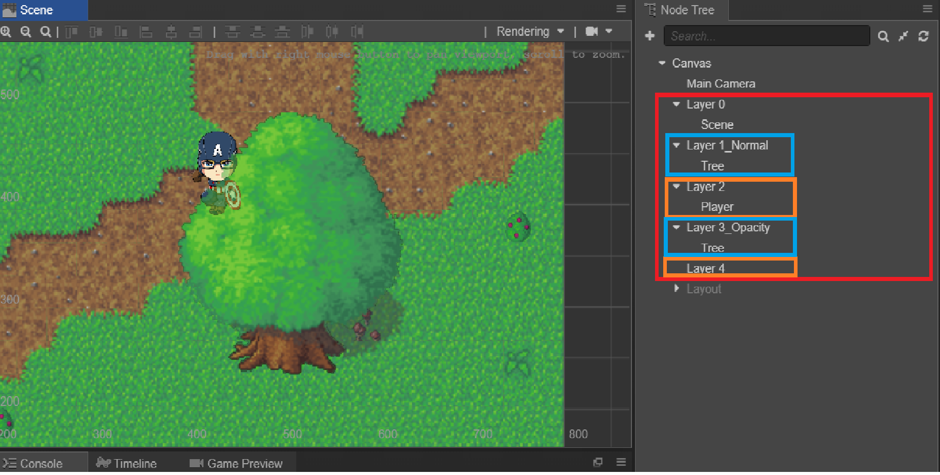The image size is (940, 475).
Task: Select the Tree node under Layer 1_Normal
Action: click(712, 166)
